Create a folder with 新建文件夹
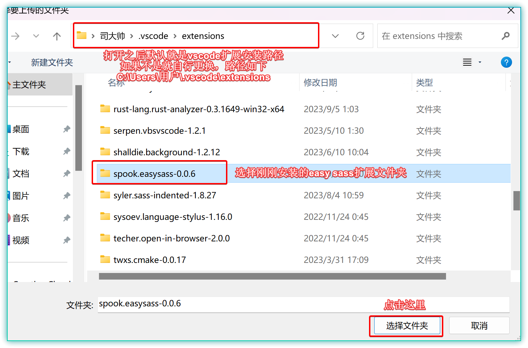Image resolution: width=528 pixels, height=348 pixels. click(x=51, y=62)
